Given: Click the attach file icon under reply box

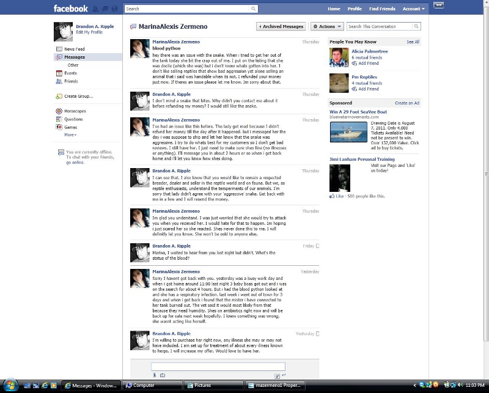Looking at the screenshot, I should coord(155,375).
